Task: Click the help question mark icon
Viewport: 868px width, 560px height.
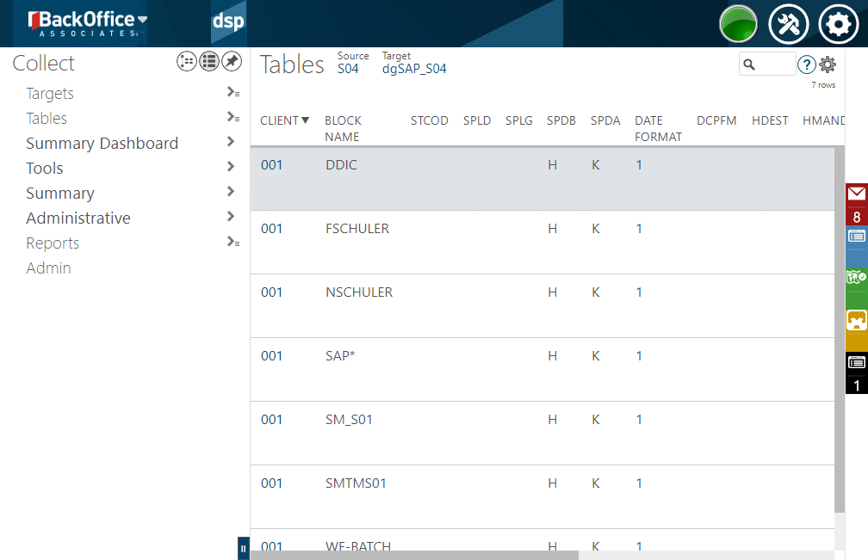Action: (806, 65)
